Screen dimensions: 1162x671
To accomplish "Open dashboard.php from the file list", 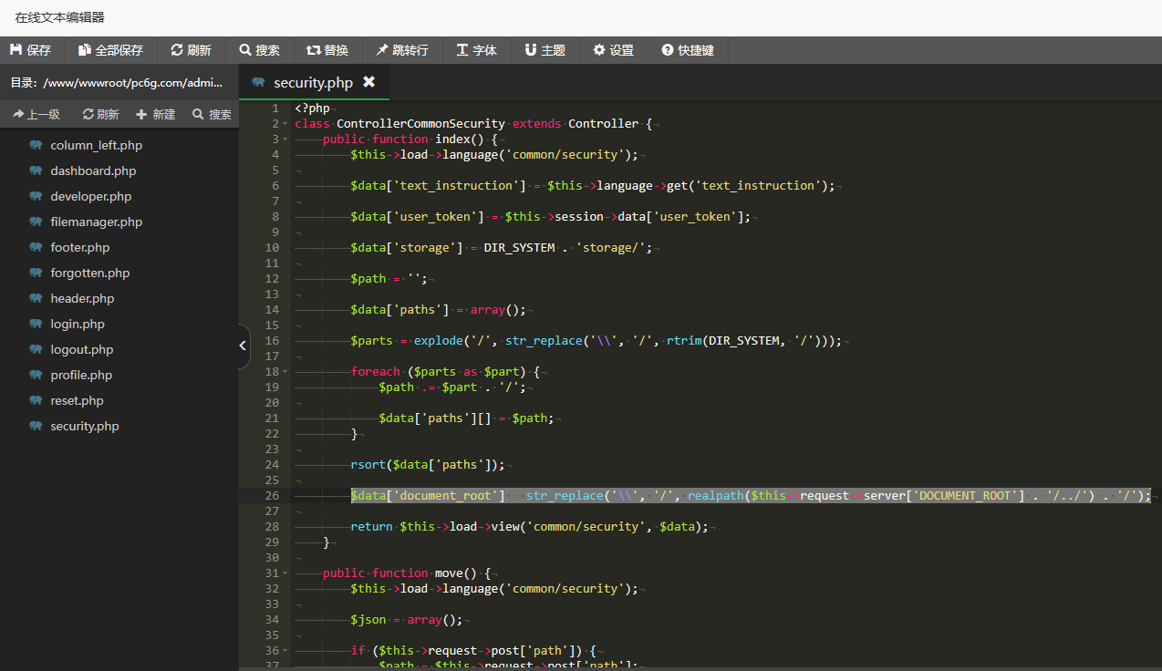I will 93,170.
